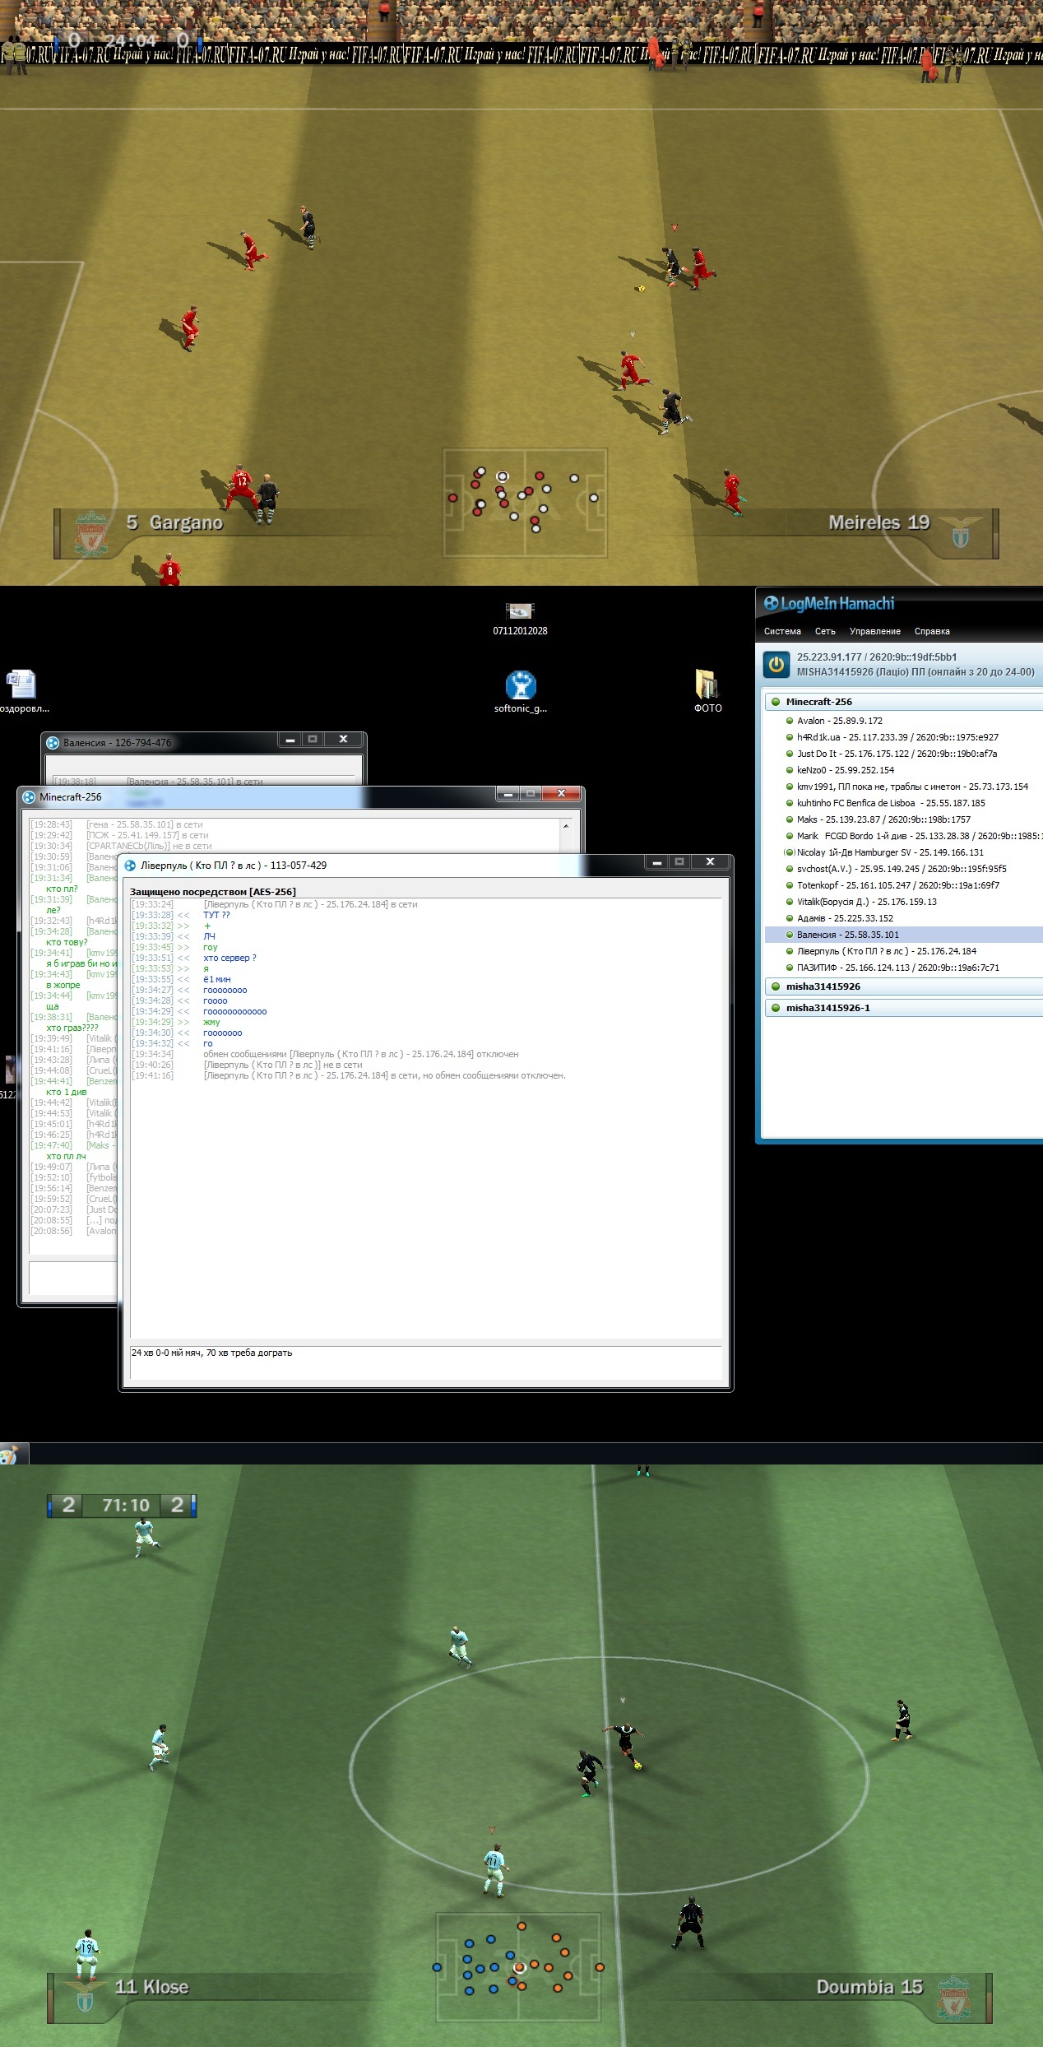1043x2047 pixels.
Task: Click the relayed status icon beside Nicolay
Action: point(790,852)
